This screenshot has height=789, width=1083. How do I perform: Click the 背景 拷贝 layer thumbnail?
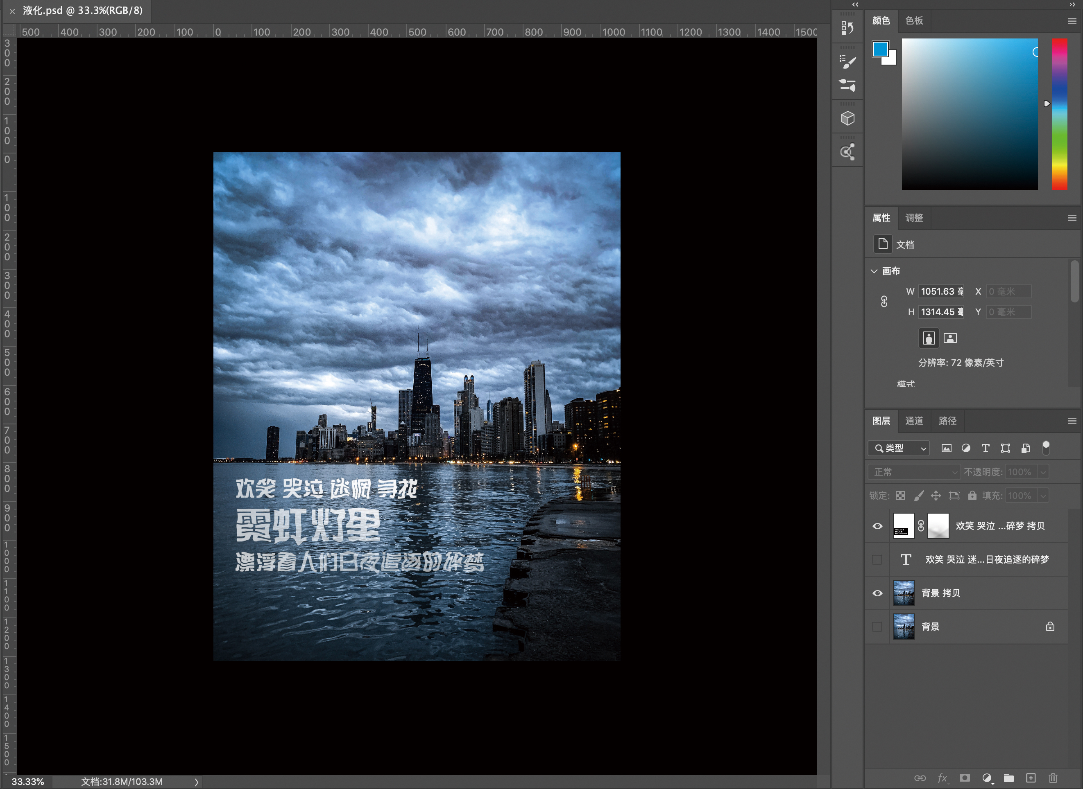tap(904, 593)
